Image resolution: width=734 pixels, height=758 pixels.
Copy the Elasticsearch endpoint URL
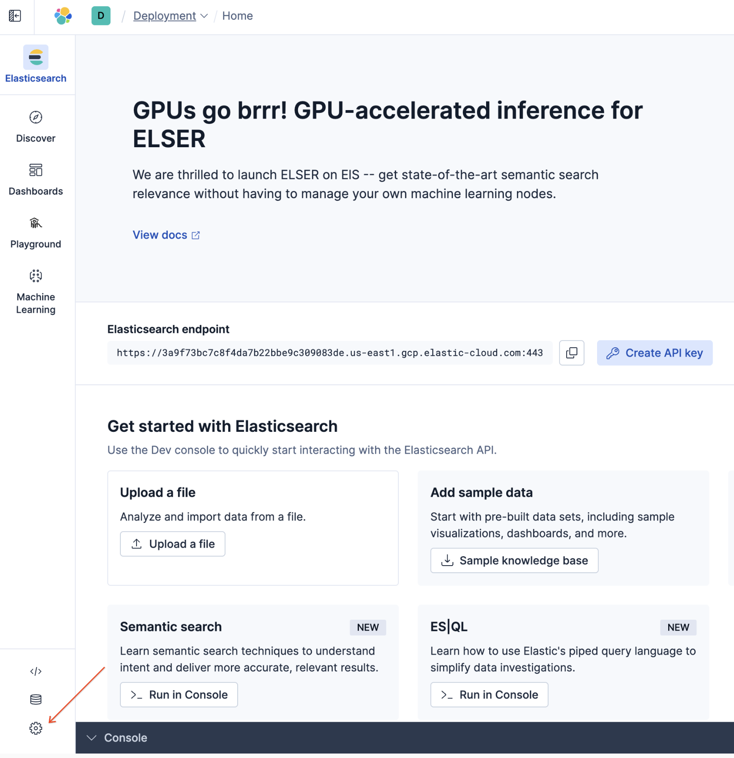572,353
